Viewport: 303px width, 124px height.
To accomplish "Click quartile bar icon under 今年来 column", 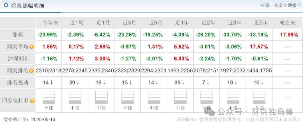I will [x=49, y=97].
